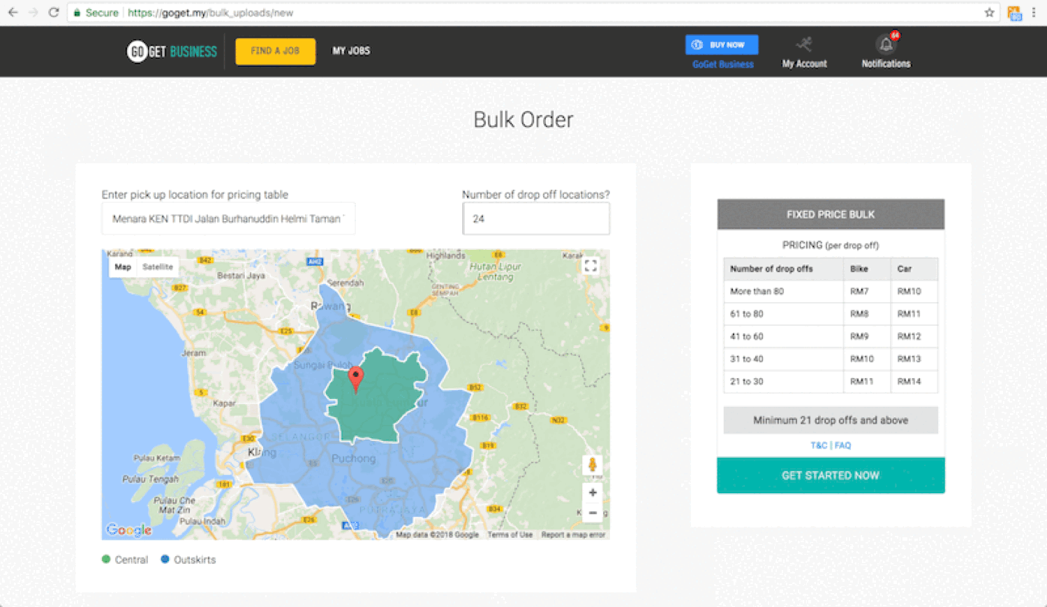Switch map to Satellite view

point(157,267)
